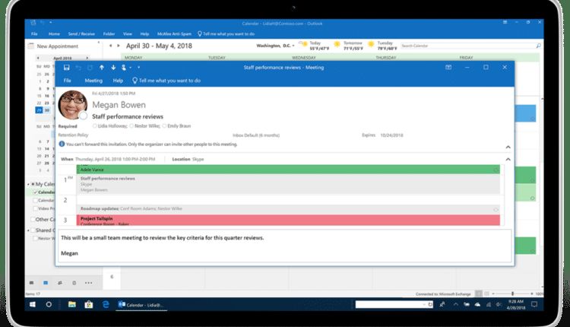Open the Send / Receive ribbon tab
The height and width of the screenshot is (327, 570).
83,34
